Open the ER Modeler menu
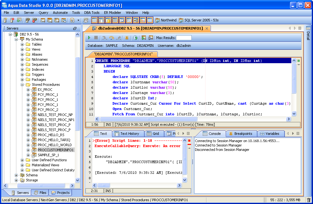 (113, 13)
